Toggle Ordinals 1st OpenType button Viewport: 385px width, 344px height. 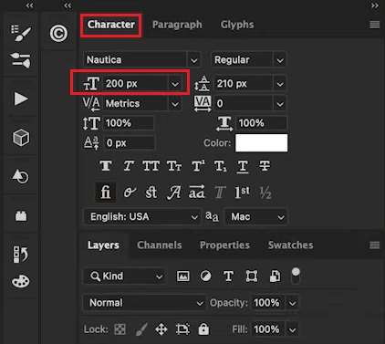pos(242,193)
